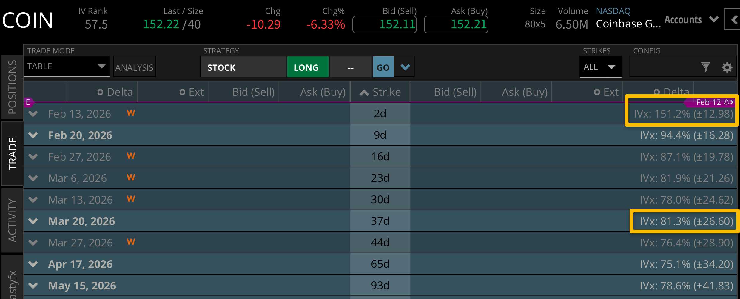The image size is (740, 299).
Task: Click the Bid (Sell) 152.11 price box
Action: [x=384, y=24]
